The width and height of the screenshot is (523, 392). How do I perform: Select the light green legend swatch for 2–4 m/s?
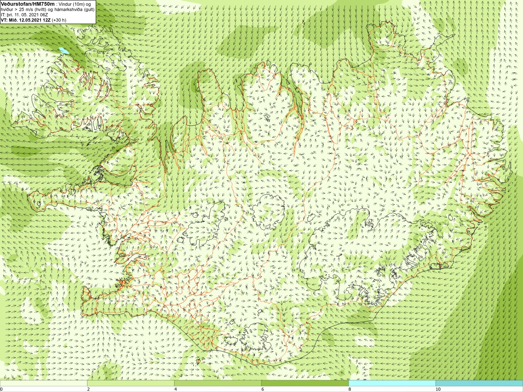(131, 383)
